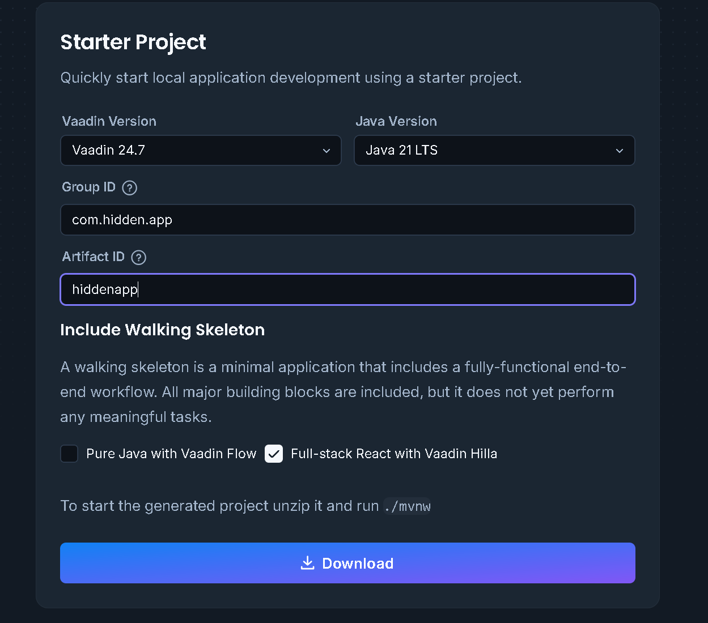Focus the Group ID field containing com.hidden.app
708x623 pixels.
pyautogui.click(x=347, y=220)
